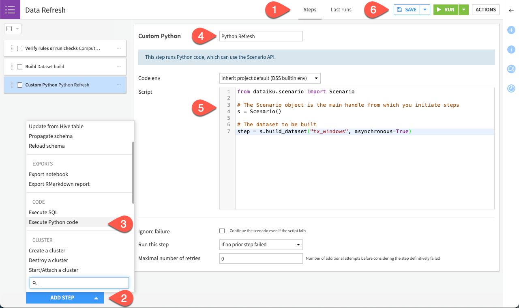Screen dimensions: 519x308
Task: Check the Build Dataset build step
Action: [x=19, y=67]
